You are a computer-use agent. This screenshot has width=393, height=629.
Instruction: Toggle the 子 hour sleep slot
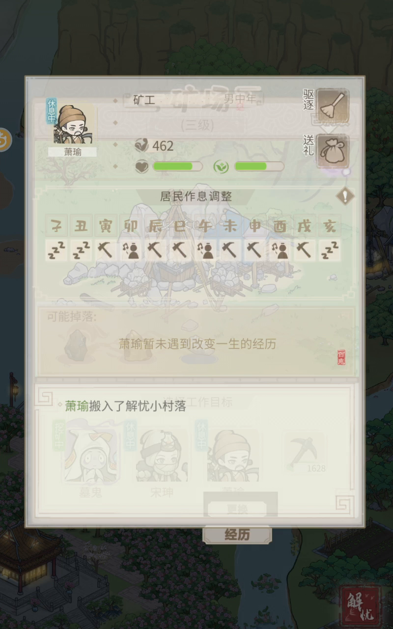[x=56, y=250]
